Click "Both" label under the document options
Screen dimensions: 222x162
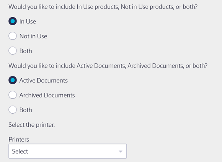point(26,110)
